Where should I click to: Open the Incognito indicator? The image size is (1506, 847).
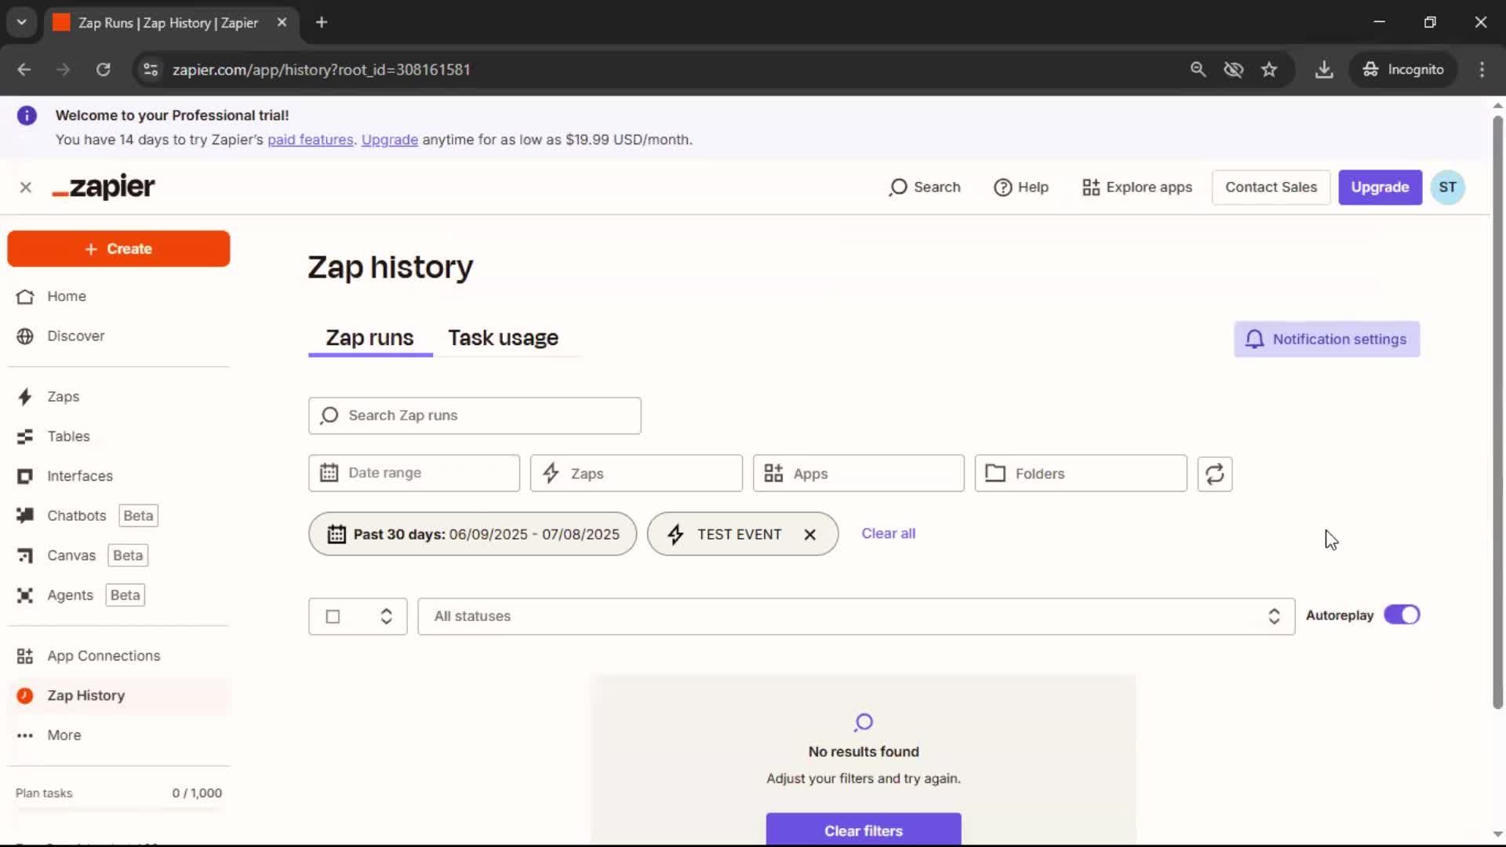coord(1403,70)
